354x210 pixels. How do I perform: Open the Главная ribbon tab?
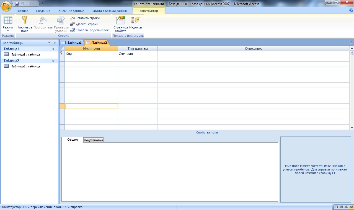(x=22, y=11)
